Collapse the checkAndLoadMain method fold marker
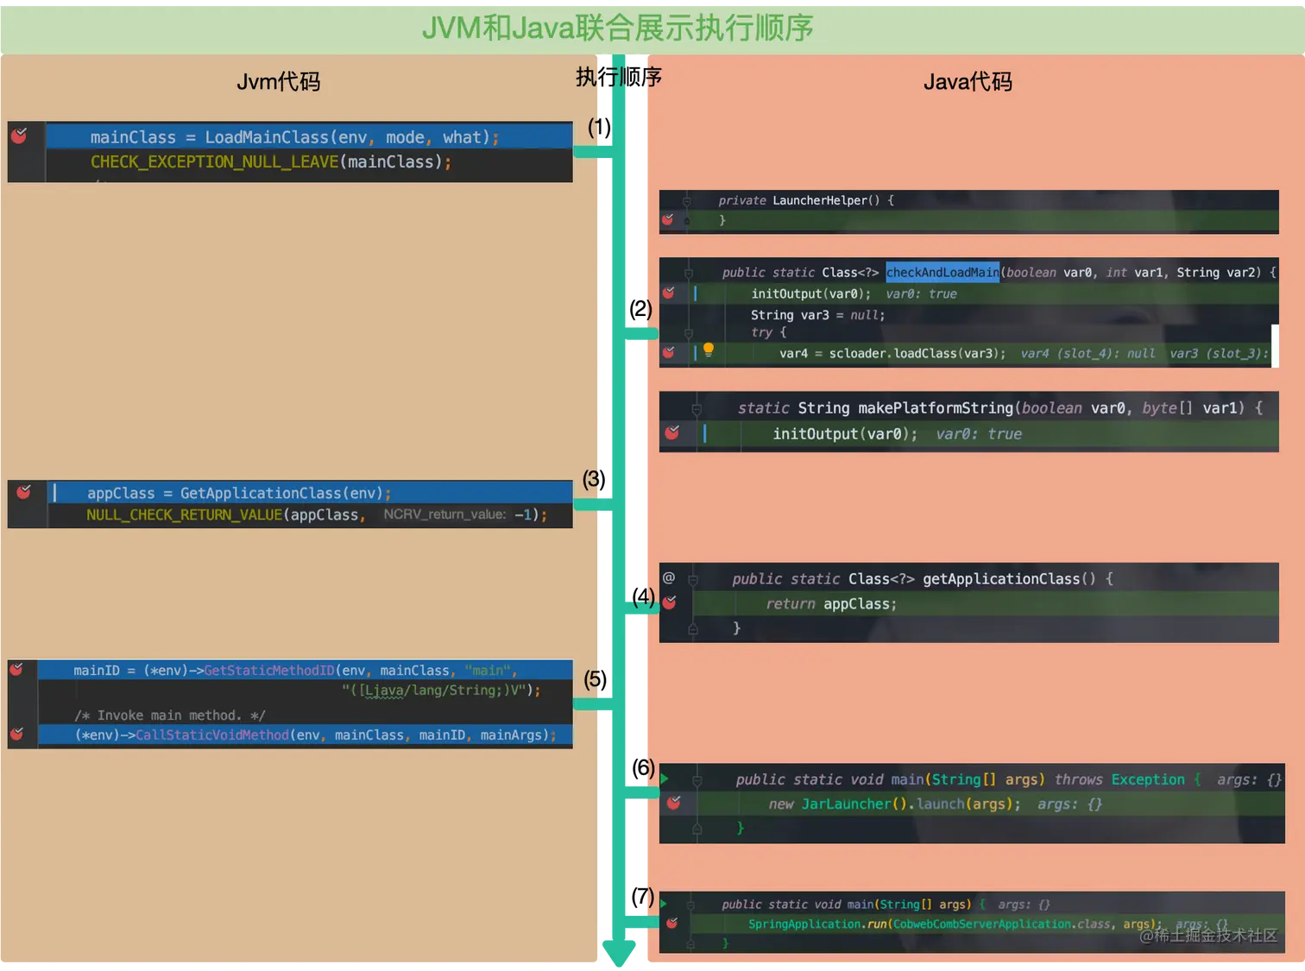This screenshot has height=971, width=1305. click(x=689, y=273)
